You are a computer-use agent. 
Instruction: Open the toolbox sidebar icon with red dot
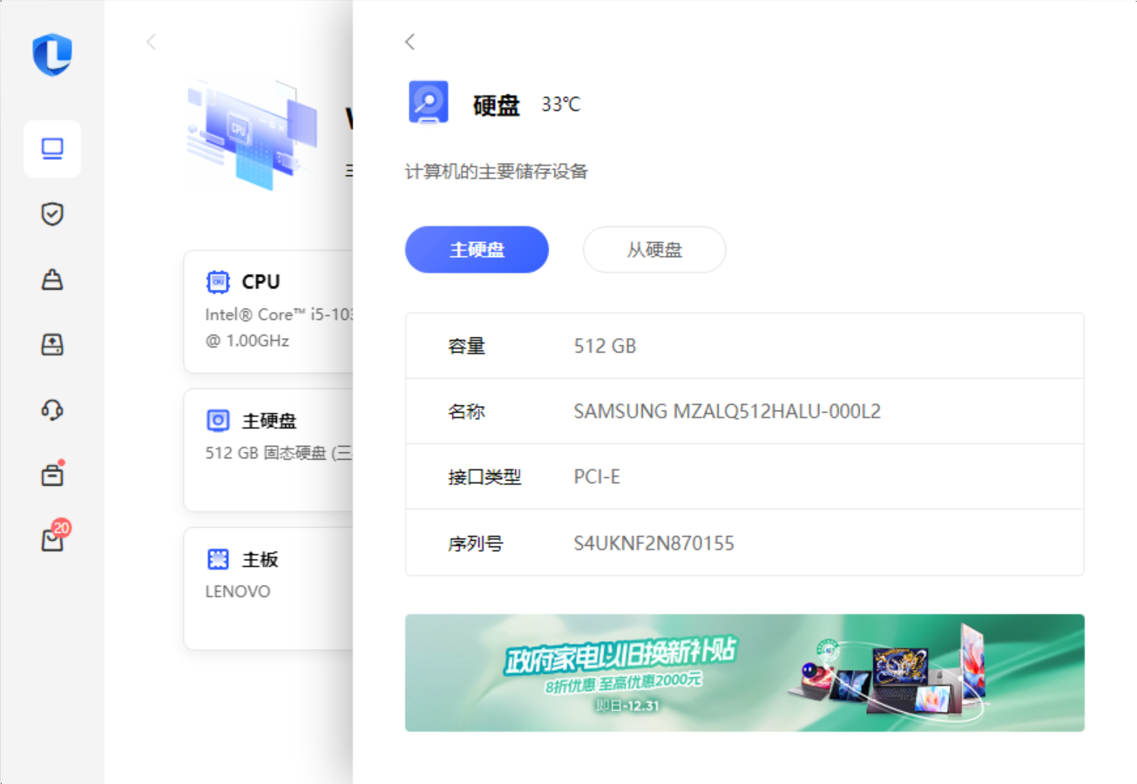(x=52, y=475)
